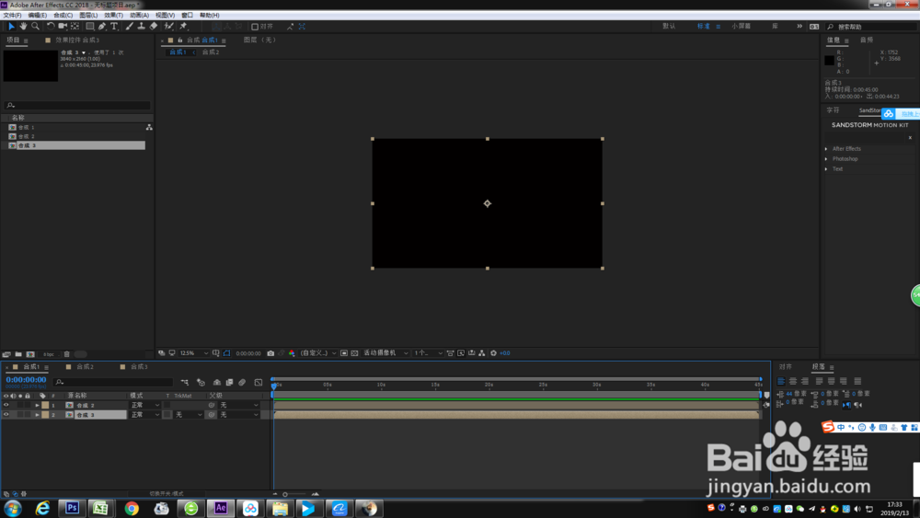Click the 8 bpc color depth button
The image size is (920, 518).
point(49,354)
